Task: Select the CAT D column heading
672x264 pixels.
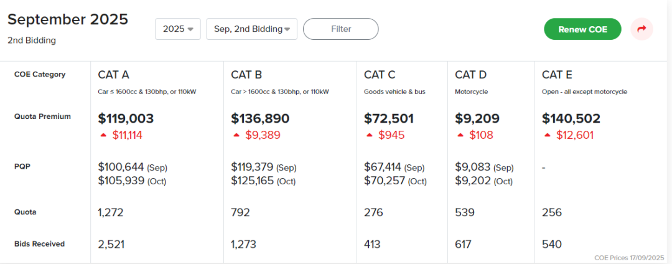Action: (x=471, y=75)
